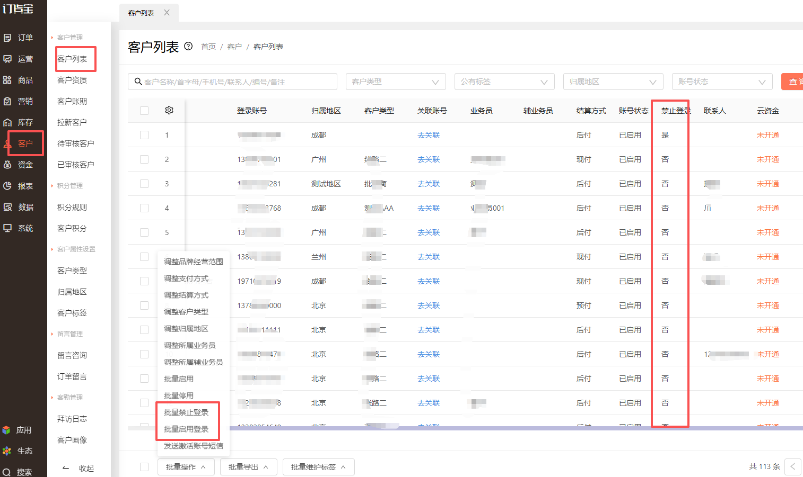Click the 批量操作 button
Image resolution: width=803 pixels, height=477 pixels.
(x=186, y=467)
